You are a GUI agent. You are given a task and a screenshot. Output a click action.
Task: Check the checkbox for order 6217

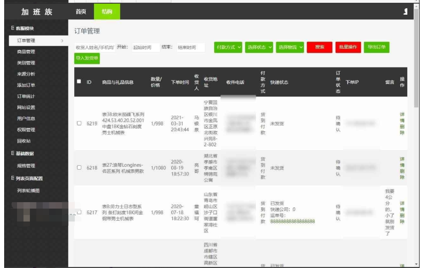click(x=80, y=212)
